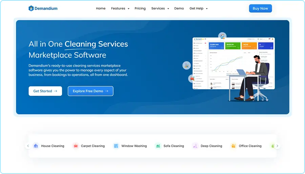Open the Demo menu item
305x174 pixels.
(179, 8)
